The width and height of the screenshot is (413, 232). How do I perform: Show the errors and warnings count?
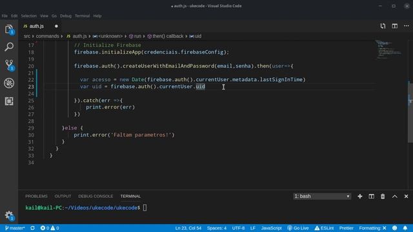coord(50,228)
